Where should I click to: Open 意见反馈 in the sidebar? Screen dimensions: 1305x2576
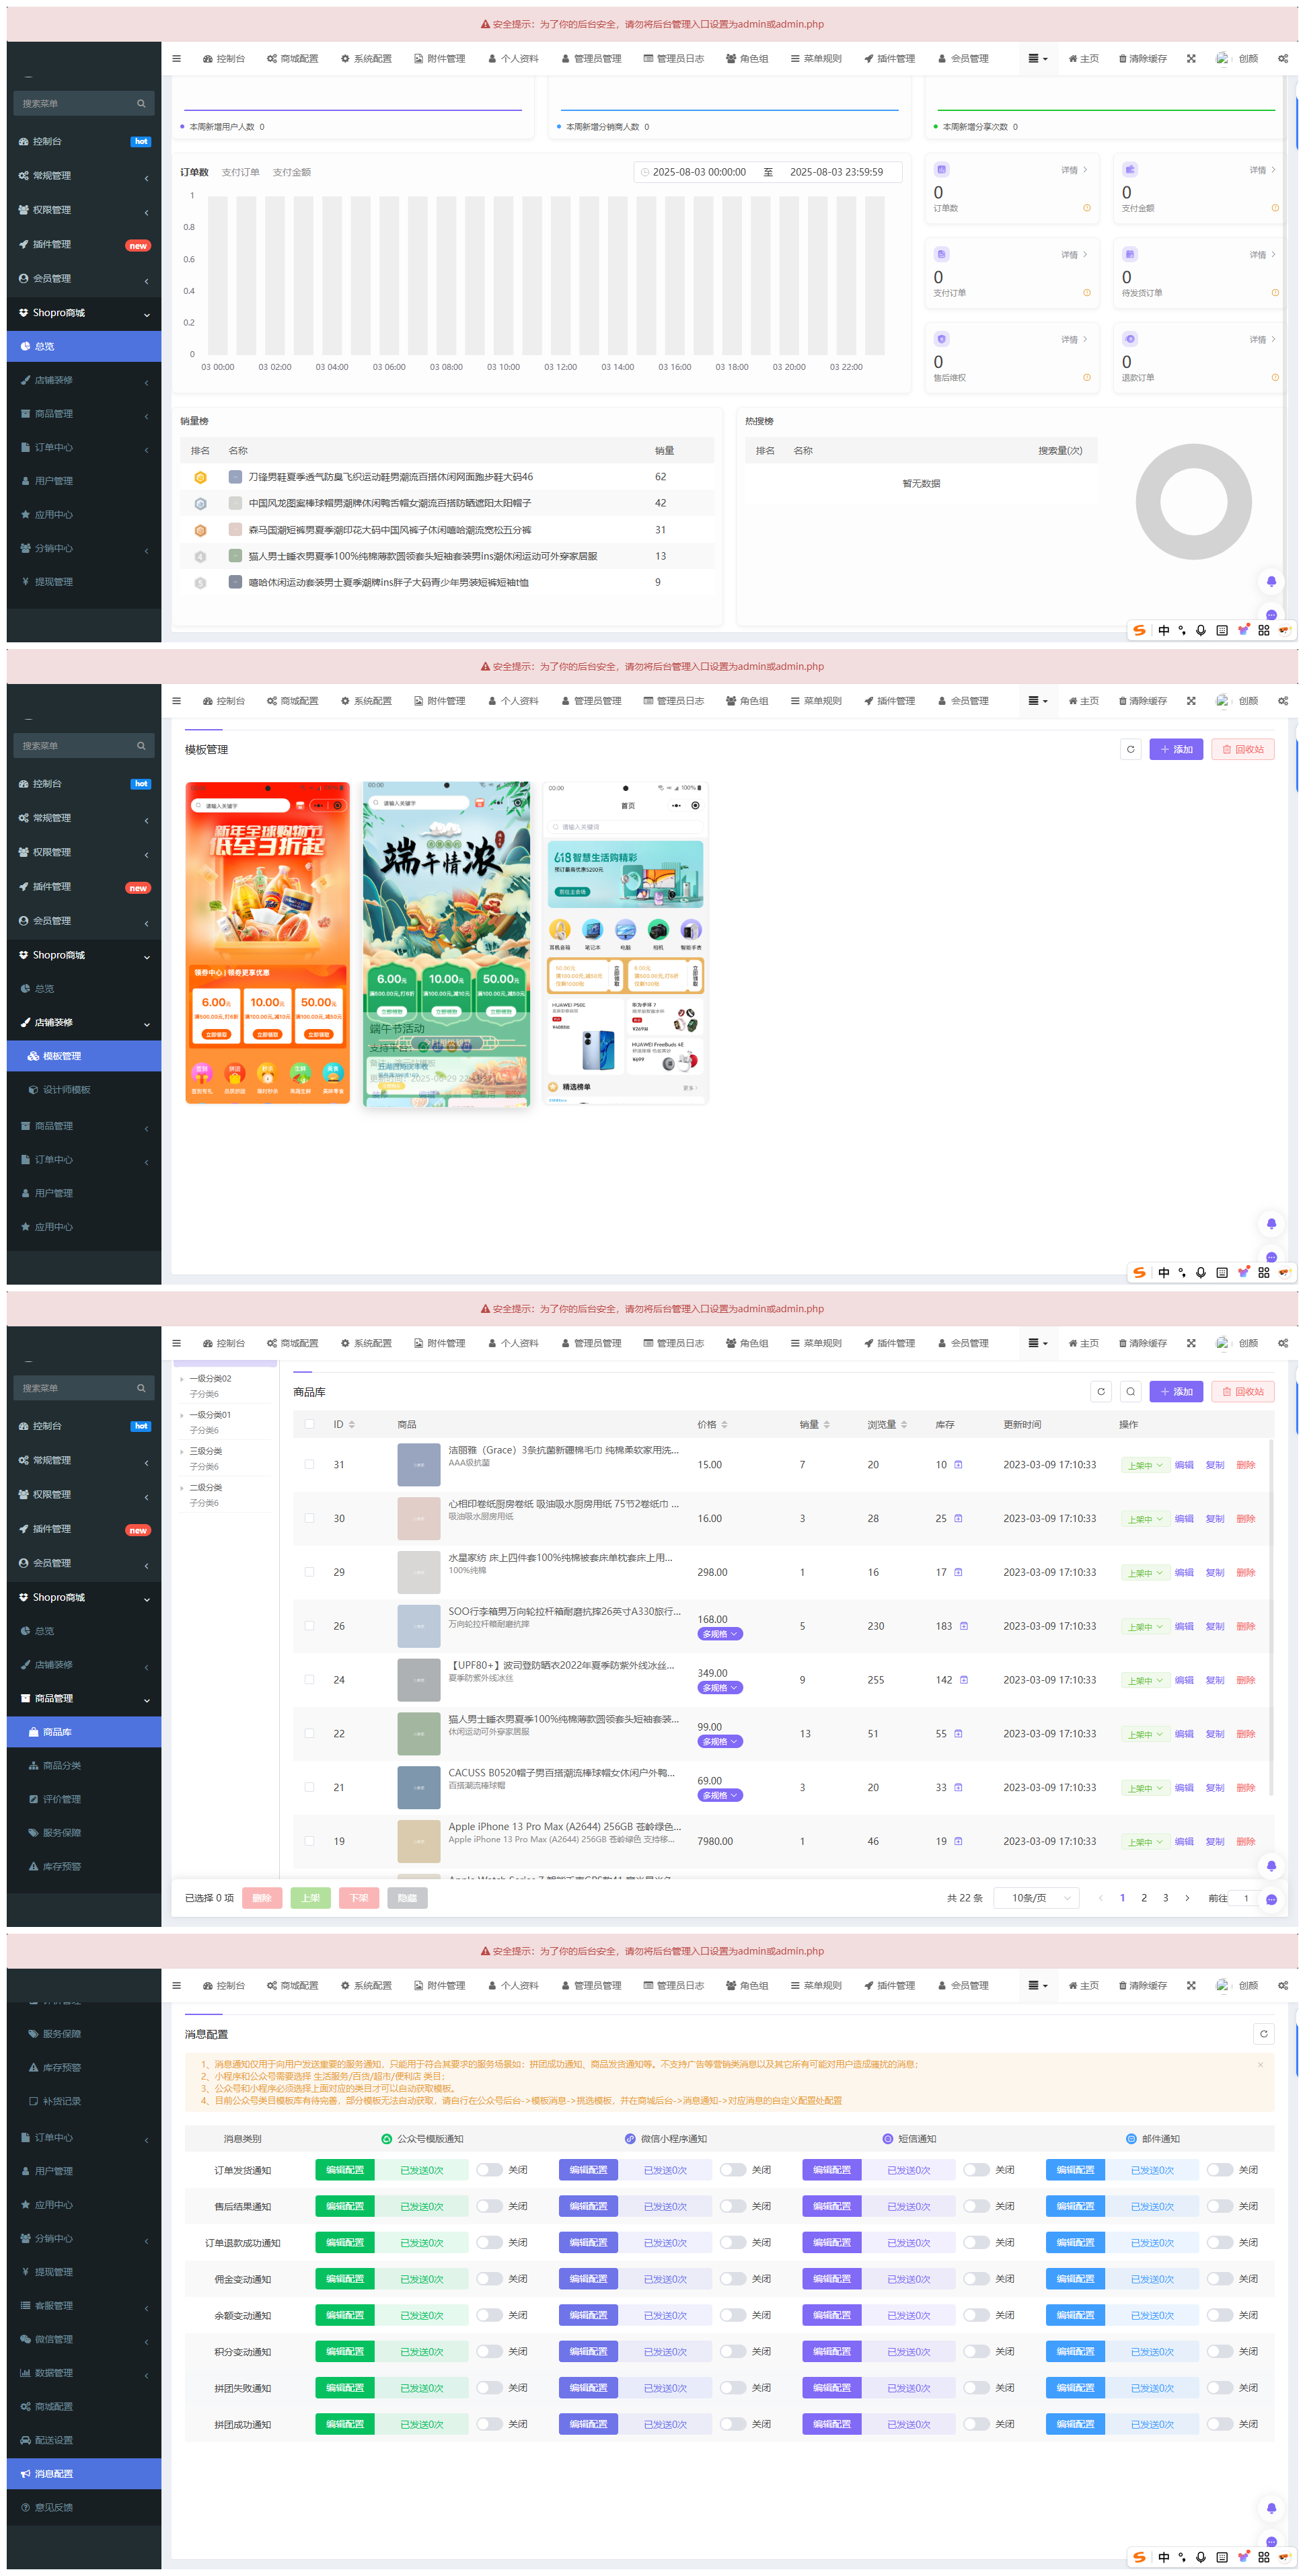tap(53, 2507)
